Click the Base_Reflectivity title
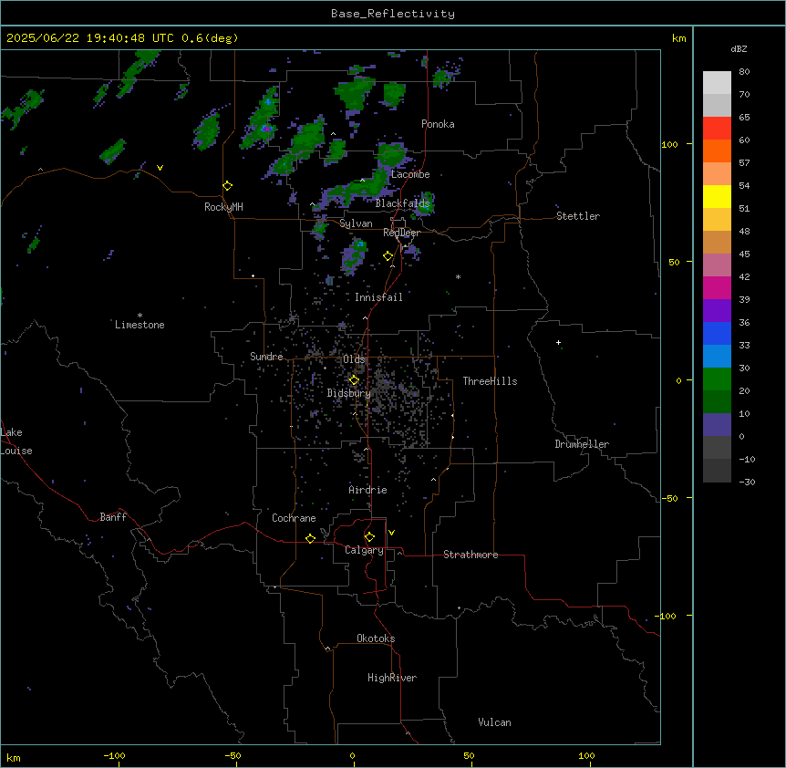The image size is (786, 768). [393, 14]
